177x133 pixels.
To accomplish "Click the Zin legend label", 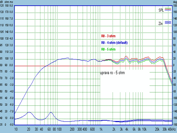I will pyautogui.click(x=161, y=24).
